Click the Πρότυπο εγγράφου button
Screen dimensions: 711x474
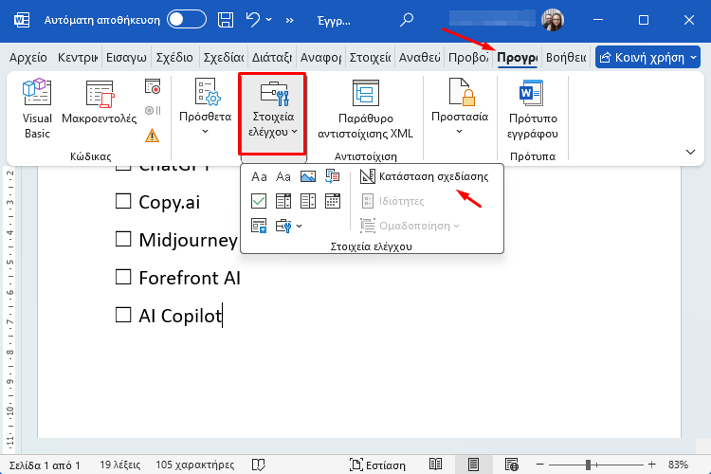click(533, 109)
